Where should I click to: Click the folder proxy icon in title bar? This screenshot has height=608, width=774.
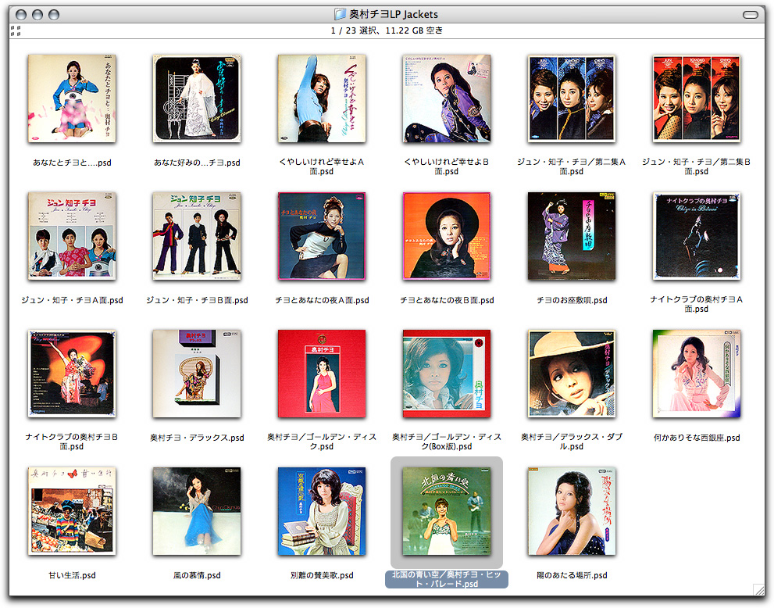[x=341, y=14]
